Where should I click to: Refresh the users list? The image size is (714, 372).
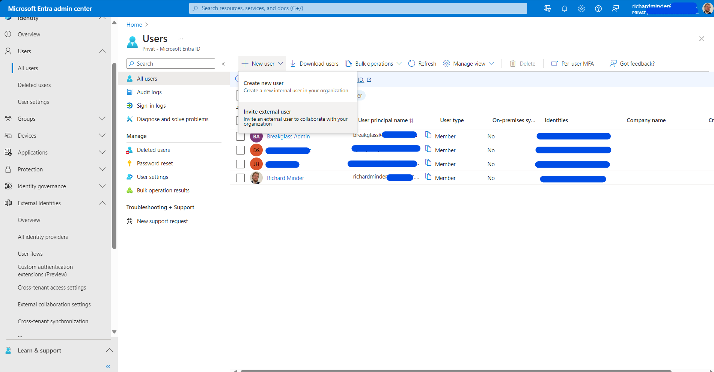[422, 64]
